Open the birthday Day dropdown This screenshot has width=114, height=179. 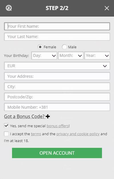pyautogui.click(x=44, y=55)
